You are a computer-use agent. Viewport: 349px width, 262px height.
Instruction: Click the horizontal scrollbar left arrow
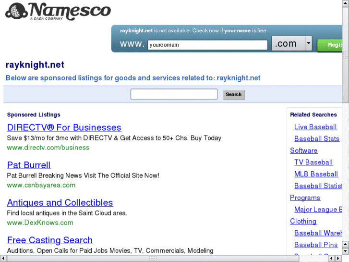tap(3, 259)
